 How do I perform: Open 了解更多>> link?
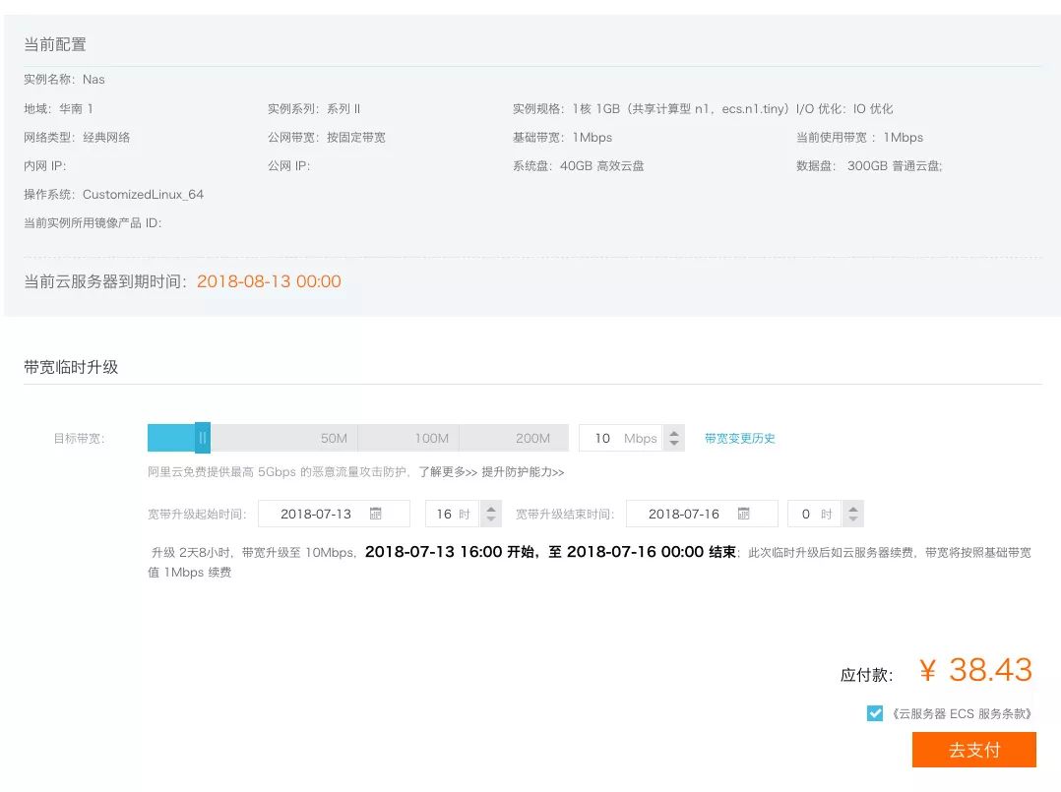click(x=448, y=472)
